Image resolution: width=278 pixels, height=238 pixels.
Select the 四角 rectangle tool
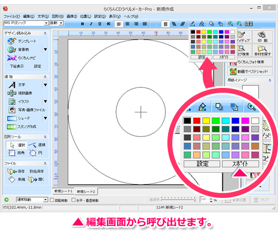pyautogui.click(x=17, y=153)
